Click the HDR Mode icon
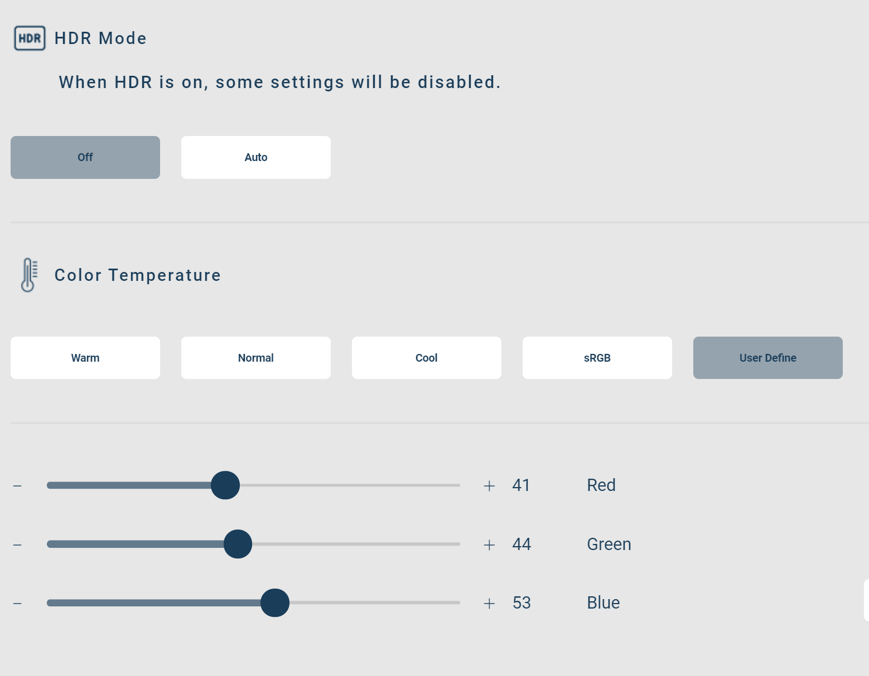This screenshot has height=676, width=869. [30, 38]
